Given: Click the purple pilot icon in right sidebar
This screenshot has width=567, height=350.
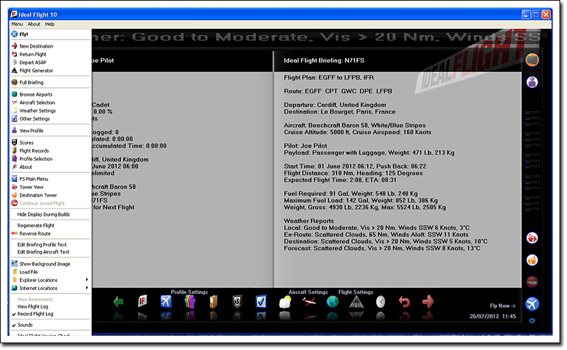Looking at the screenshot, I should point(532,82).
